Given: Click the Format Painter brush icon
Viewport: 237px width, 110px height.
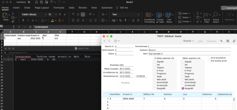Looking at the screenshot, I should [x=13, y=21].
